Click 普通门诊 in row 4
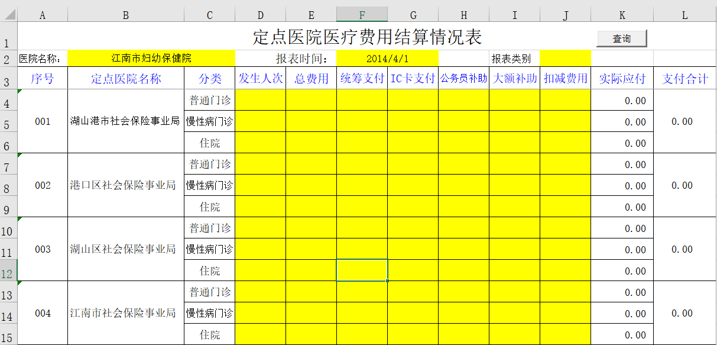The image size is (717, 345). [x=210, y=100]
